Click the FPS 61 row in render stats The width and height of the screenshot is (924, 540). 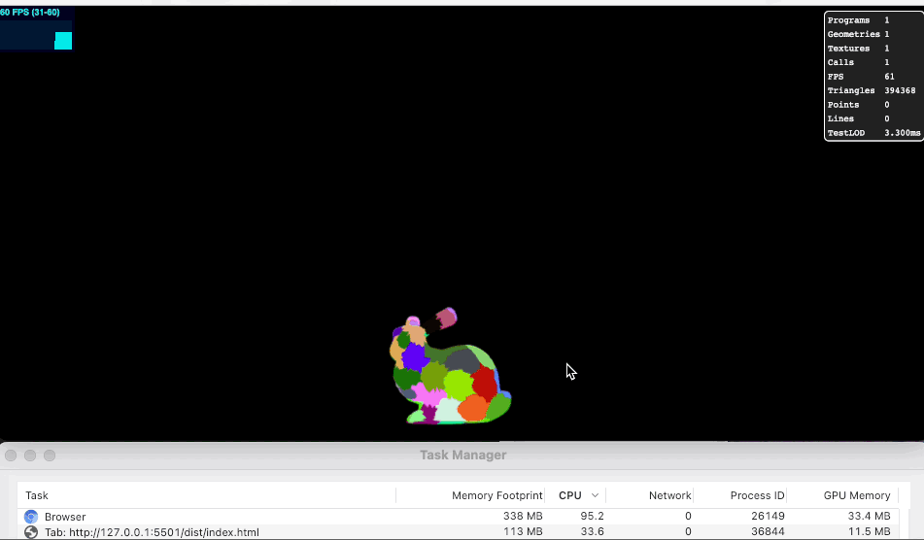[873, 77]
